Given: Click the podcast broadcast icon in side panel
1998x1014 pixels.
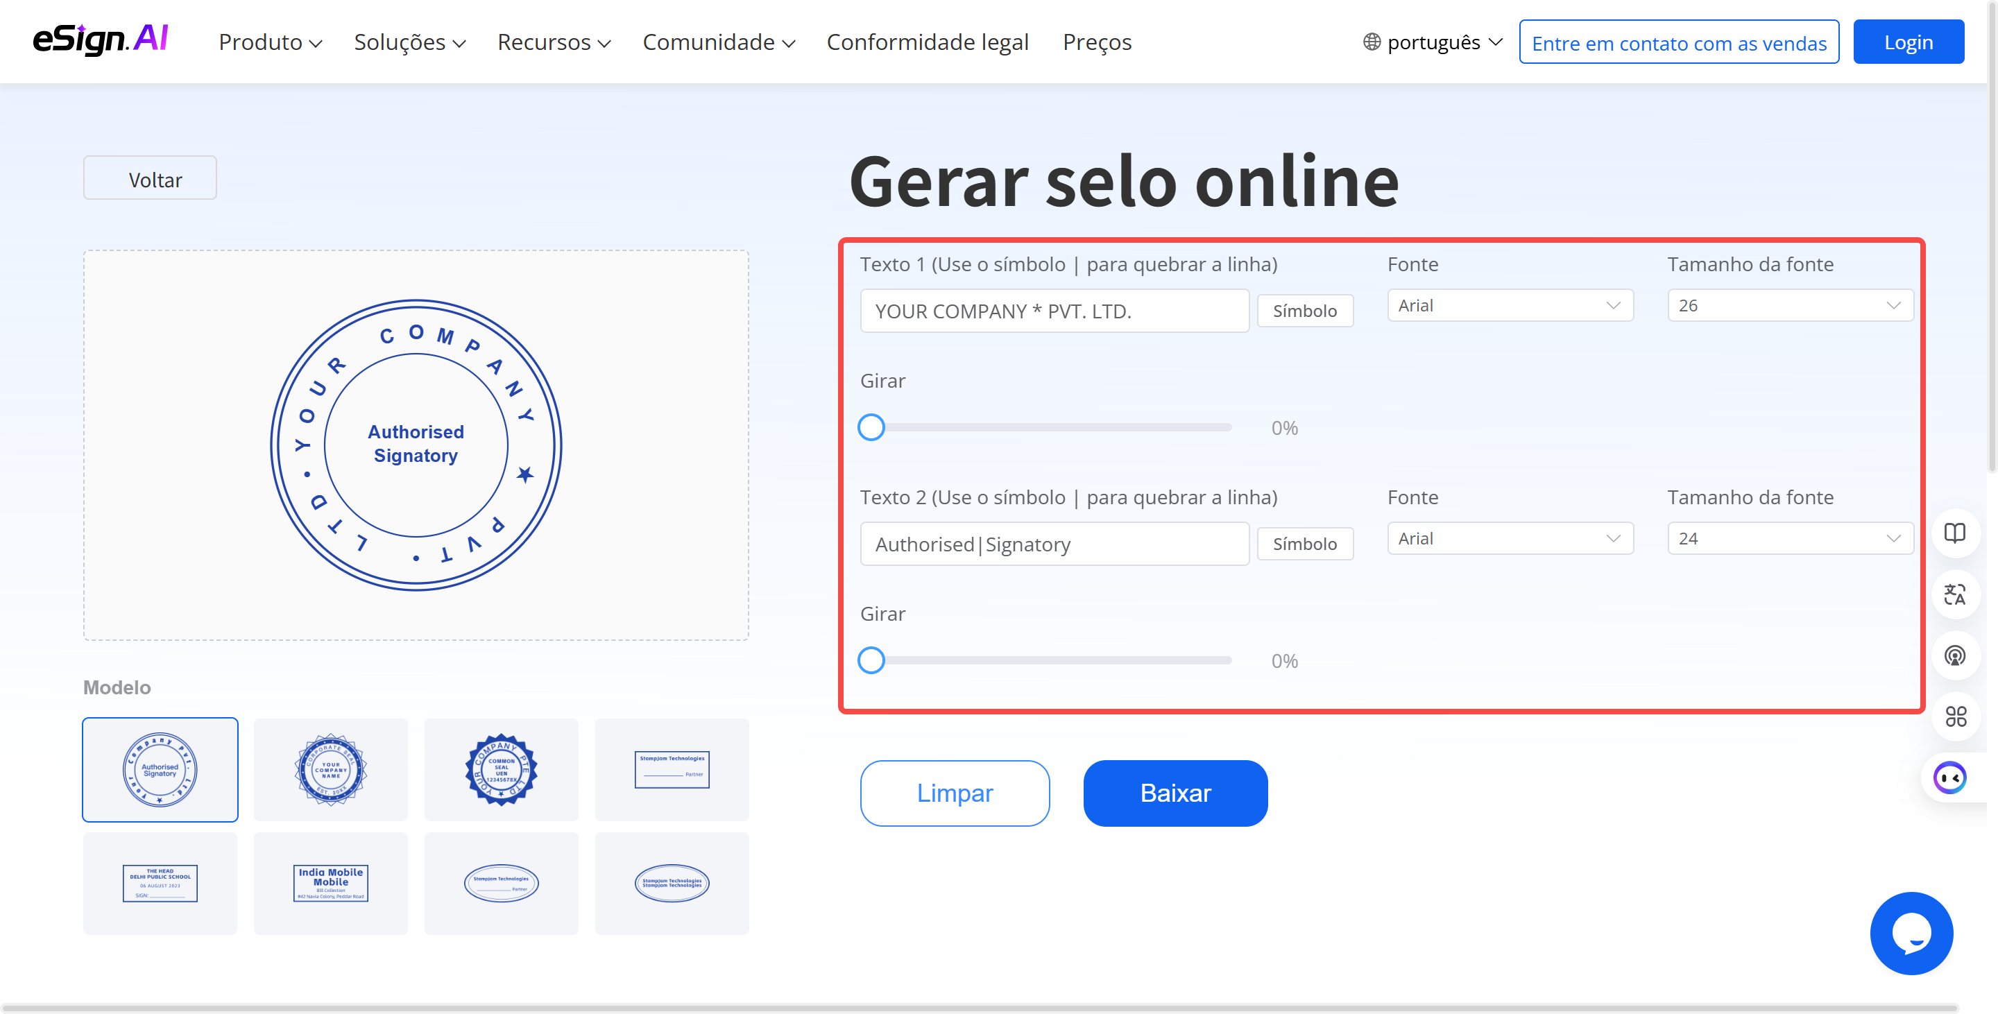Looking at the screenshot, I should pyautogui.click(x=1954, y=656).
